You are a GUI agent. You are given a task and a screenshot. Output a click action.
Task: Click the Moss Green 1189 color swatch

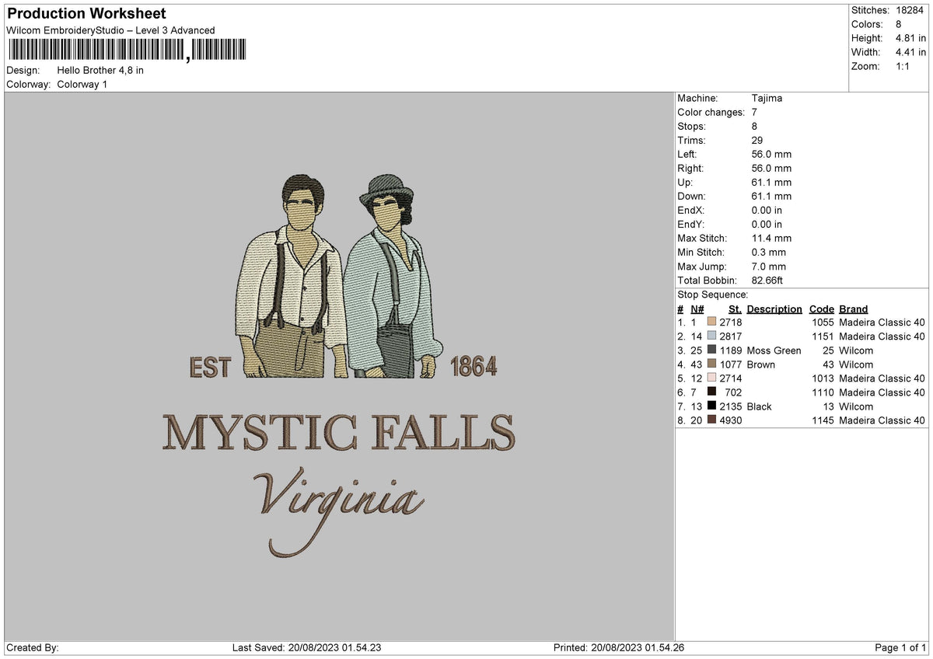(711, 350)
